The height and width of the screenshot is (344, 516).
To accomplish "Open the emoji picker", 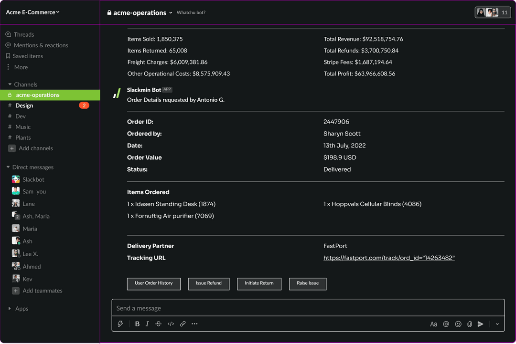I will [458, 324].
